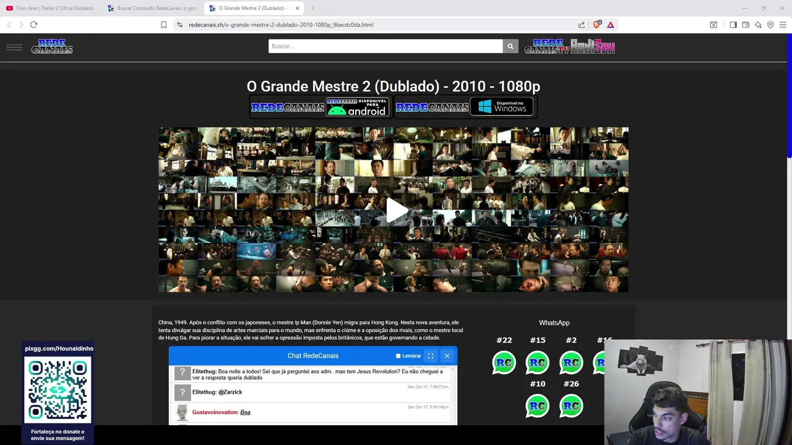Focus the Buscar search field
The width and height of the screenshot is (792, 445).
click(x=385, y=46)
